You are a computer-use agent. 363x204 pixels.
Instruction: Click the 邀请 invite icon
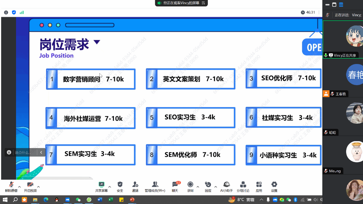pyautogui.click(x=135, y=186)
